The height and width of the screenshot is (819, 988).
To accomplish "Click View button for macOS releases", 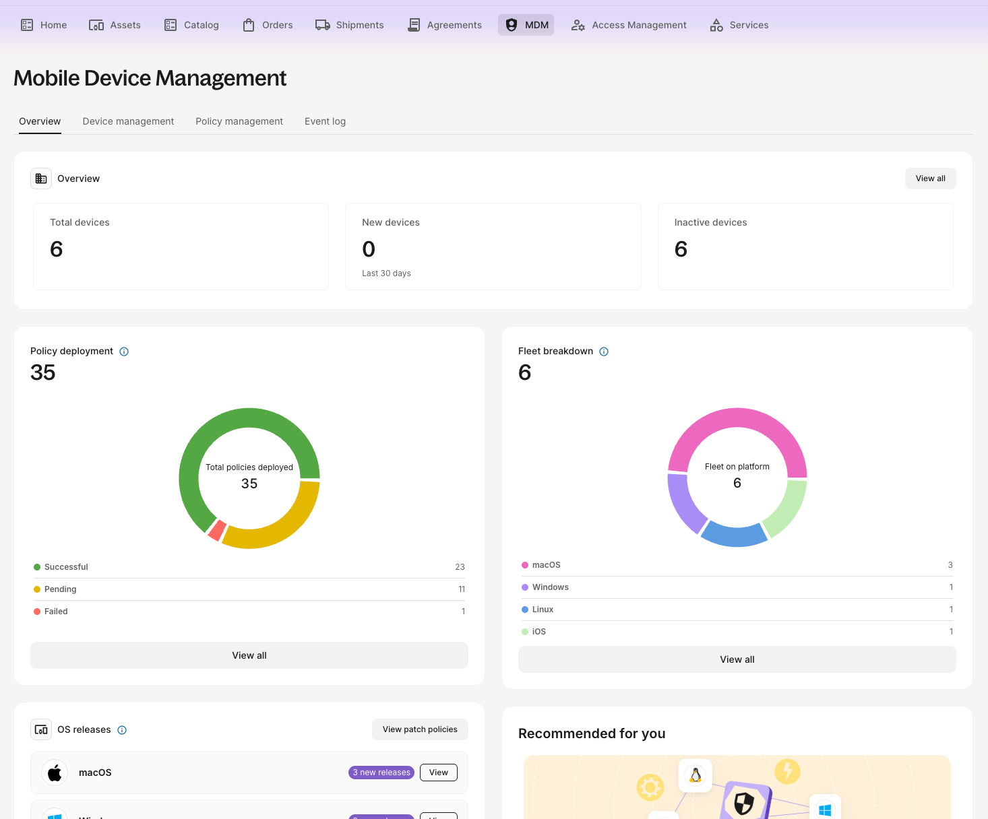I will tap(438, 773).
